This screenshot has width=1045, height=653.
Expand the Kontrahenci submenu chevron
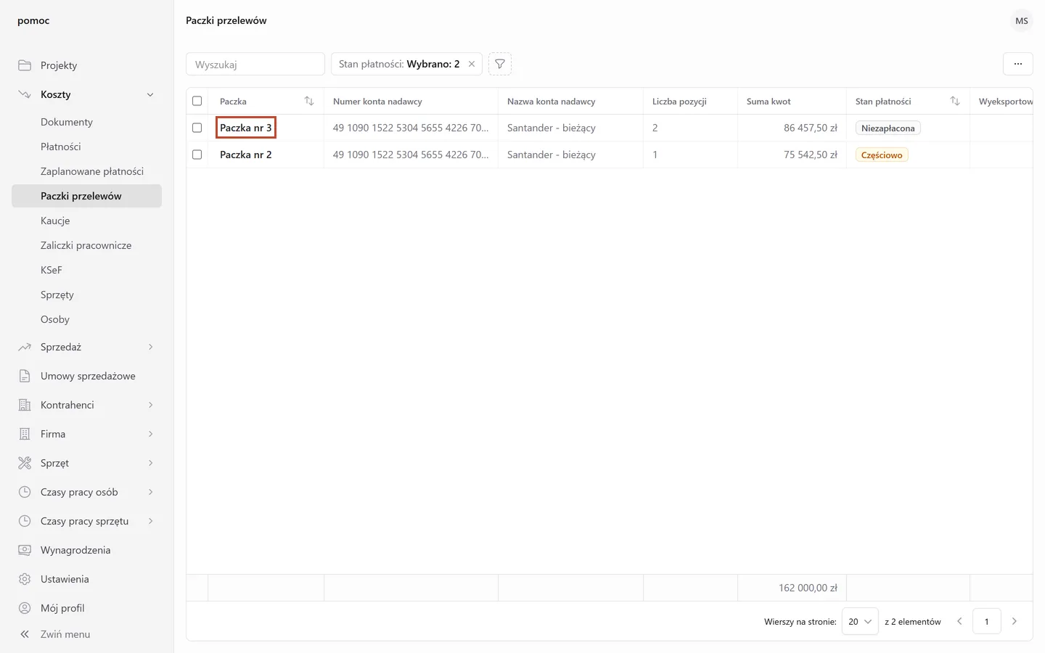[x=150, y=405]
